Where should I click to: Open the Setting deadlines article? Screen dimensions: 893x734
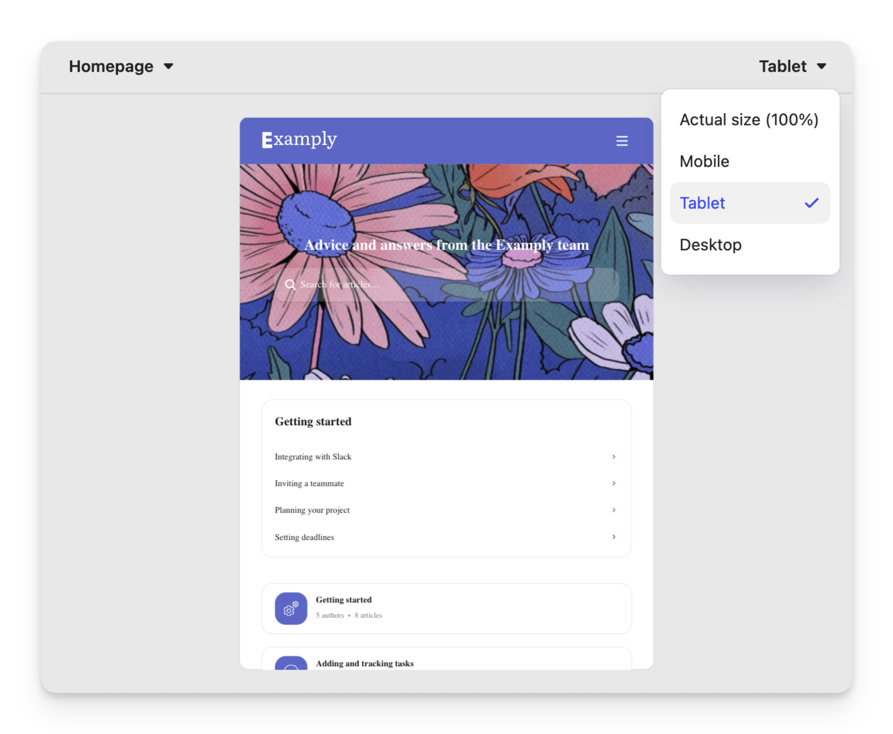[304, 537]
